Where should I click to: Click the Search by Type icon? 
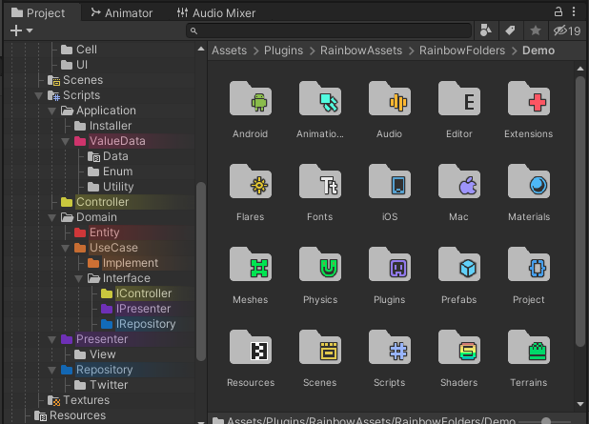486,31
